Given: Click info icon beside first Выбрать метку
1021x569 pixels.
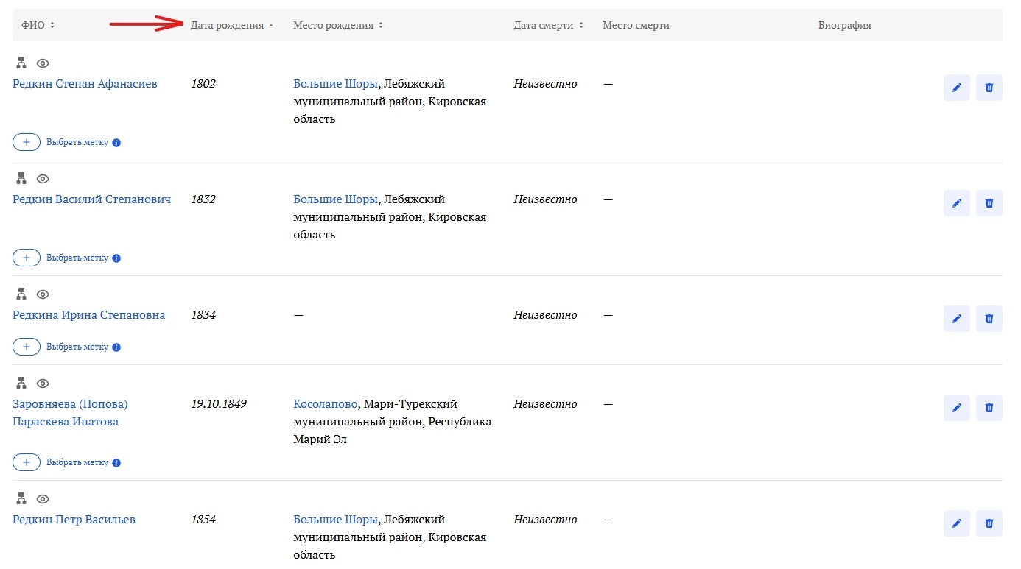Looking at the screenshot, I should point(116,143).
